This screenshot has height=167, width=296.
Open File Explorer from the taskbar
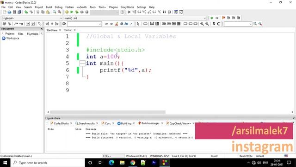[122, 163]
